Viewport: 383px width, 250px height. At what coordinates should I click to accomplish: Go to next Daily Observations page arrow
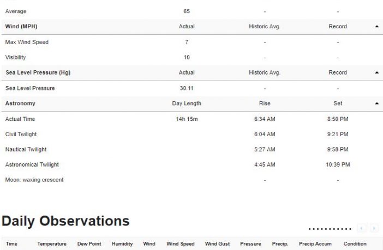coord(374,228)
